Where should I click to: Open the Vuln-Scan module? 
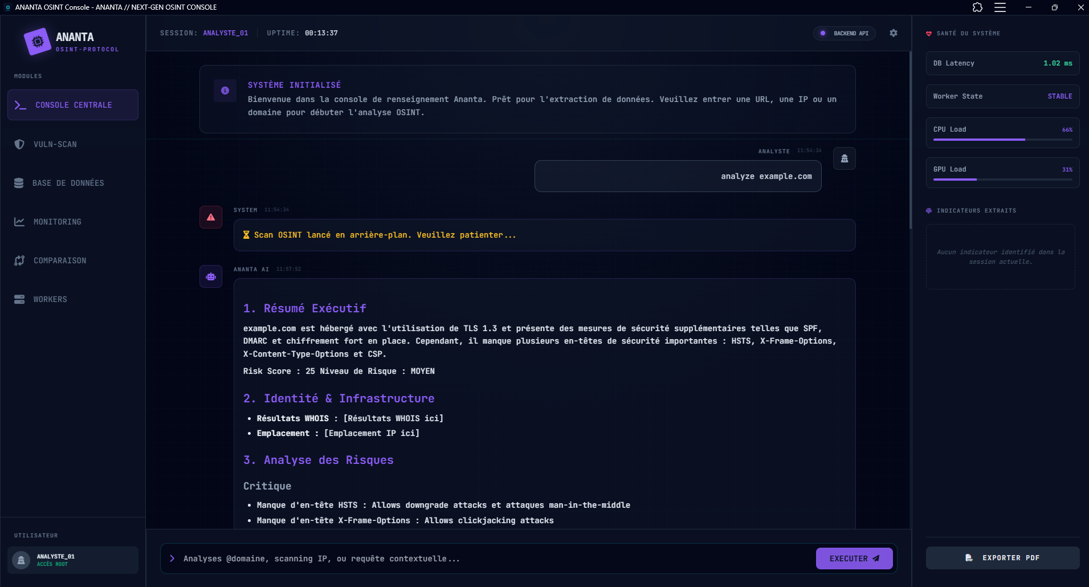(73, 144)
